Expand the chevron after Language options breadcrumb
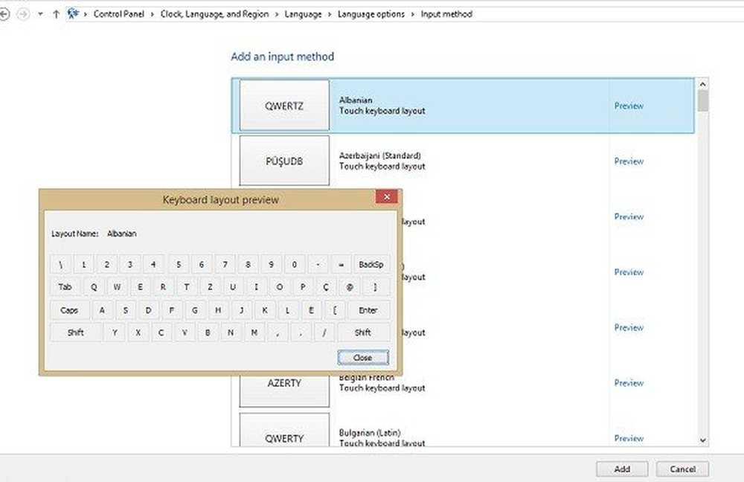 pos(414,14)
